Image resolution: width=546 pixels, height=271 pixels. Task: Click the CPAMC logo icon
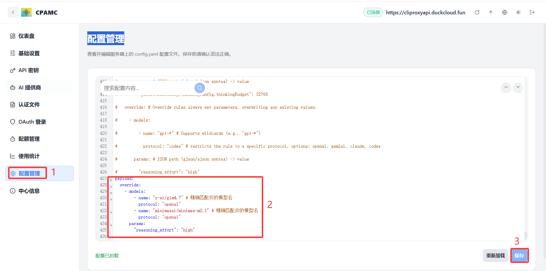tap(26, 12)
